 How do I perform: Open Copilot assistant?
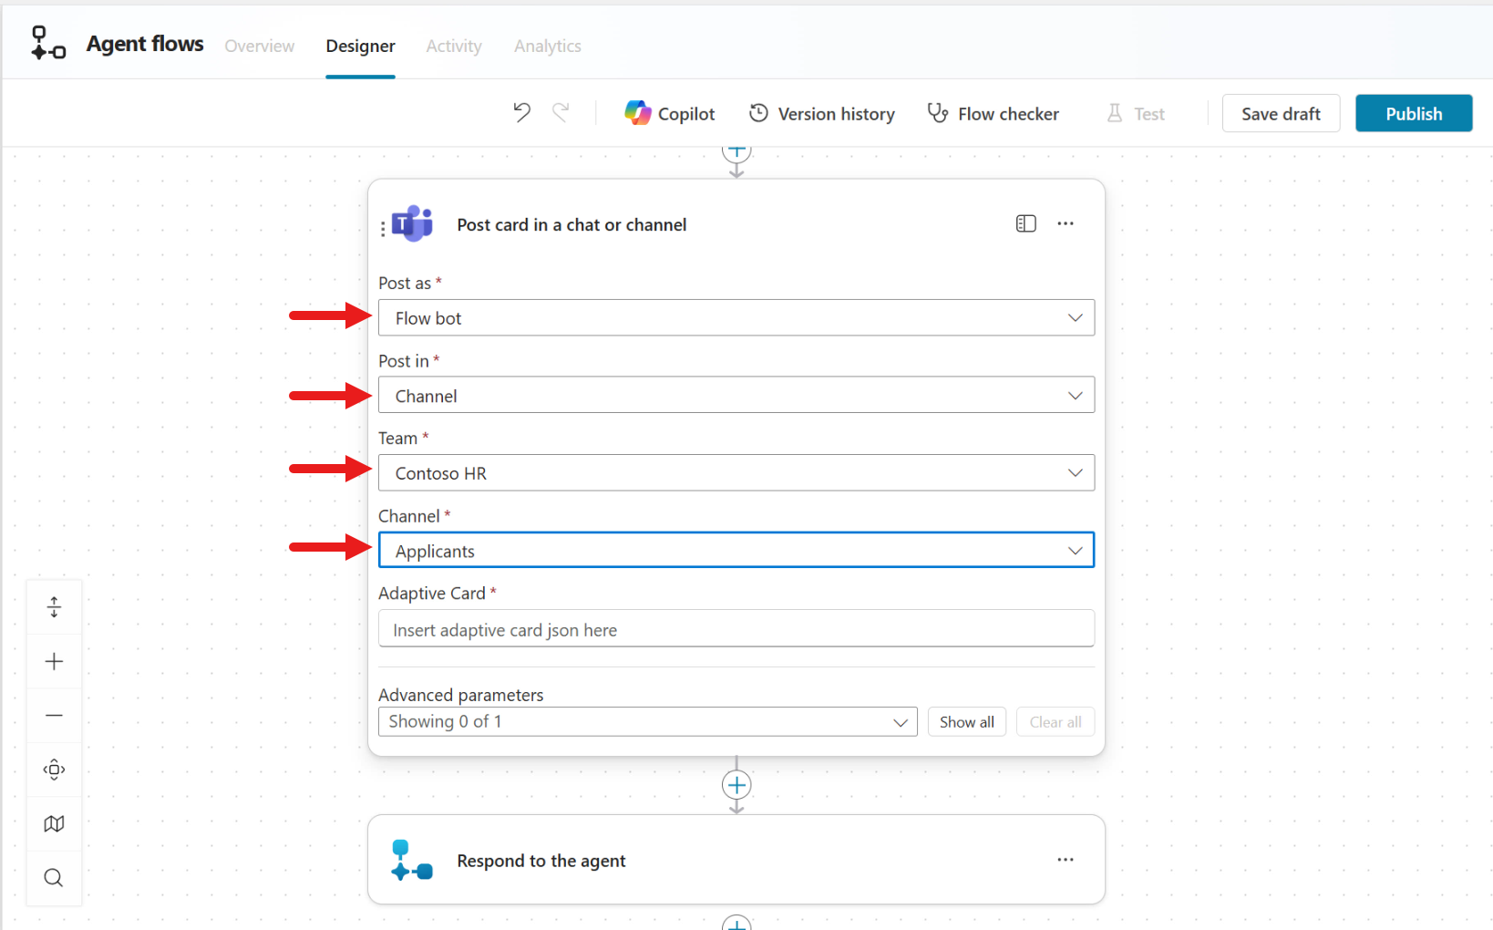[x=670, y=112]
